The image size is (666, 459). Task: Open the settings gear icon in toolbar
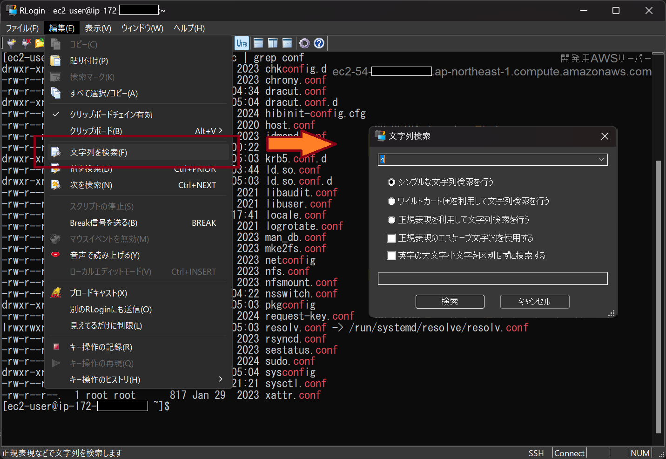[x=304, y=43]
